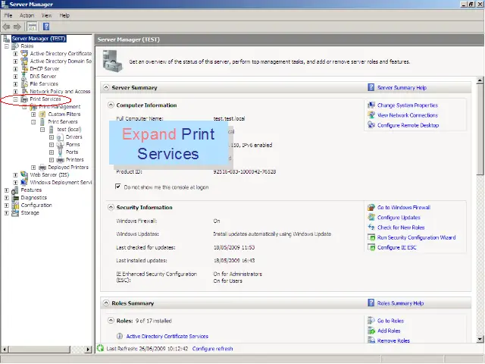Screen dimensions: 485x364
Task: Click the Diagnostics node icon
Action: (15, 198)
